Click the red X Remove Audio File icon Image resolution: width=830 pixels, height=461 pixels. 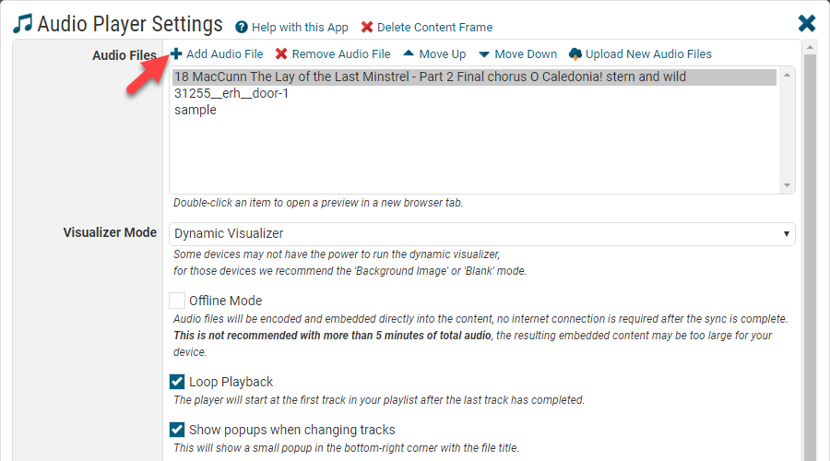tap(281, 53)
